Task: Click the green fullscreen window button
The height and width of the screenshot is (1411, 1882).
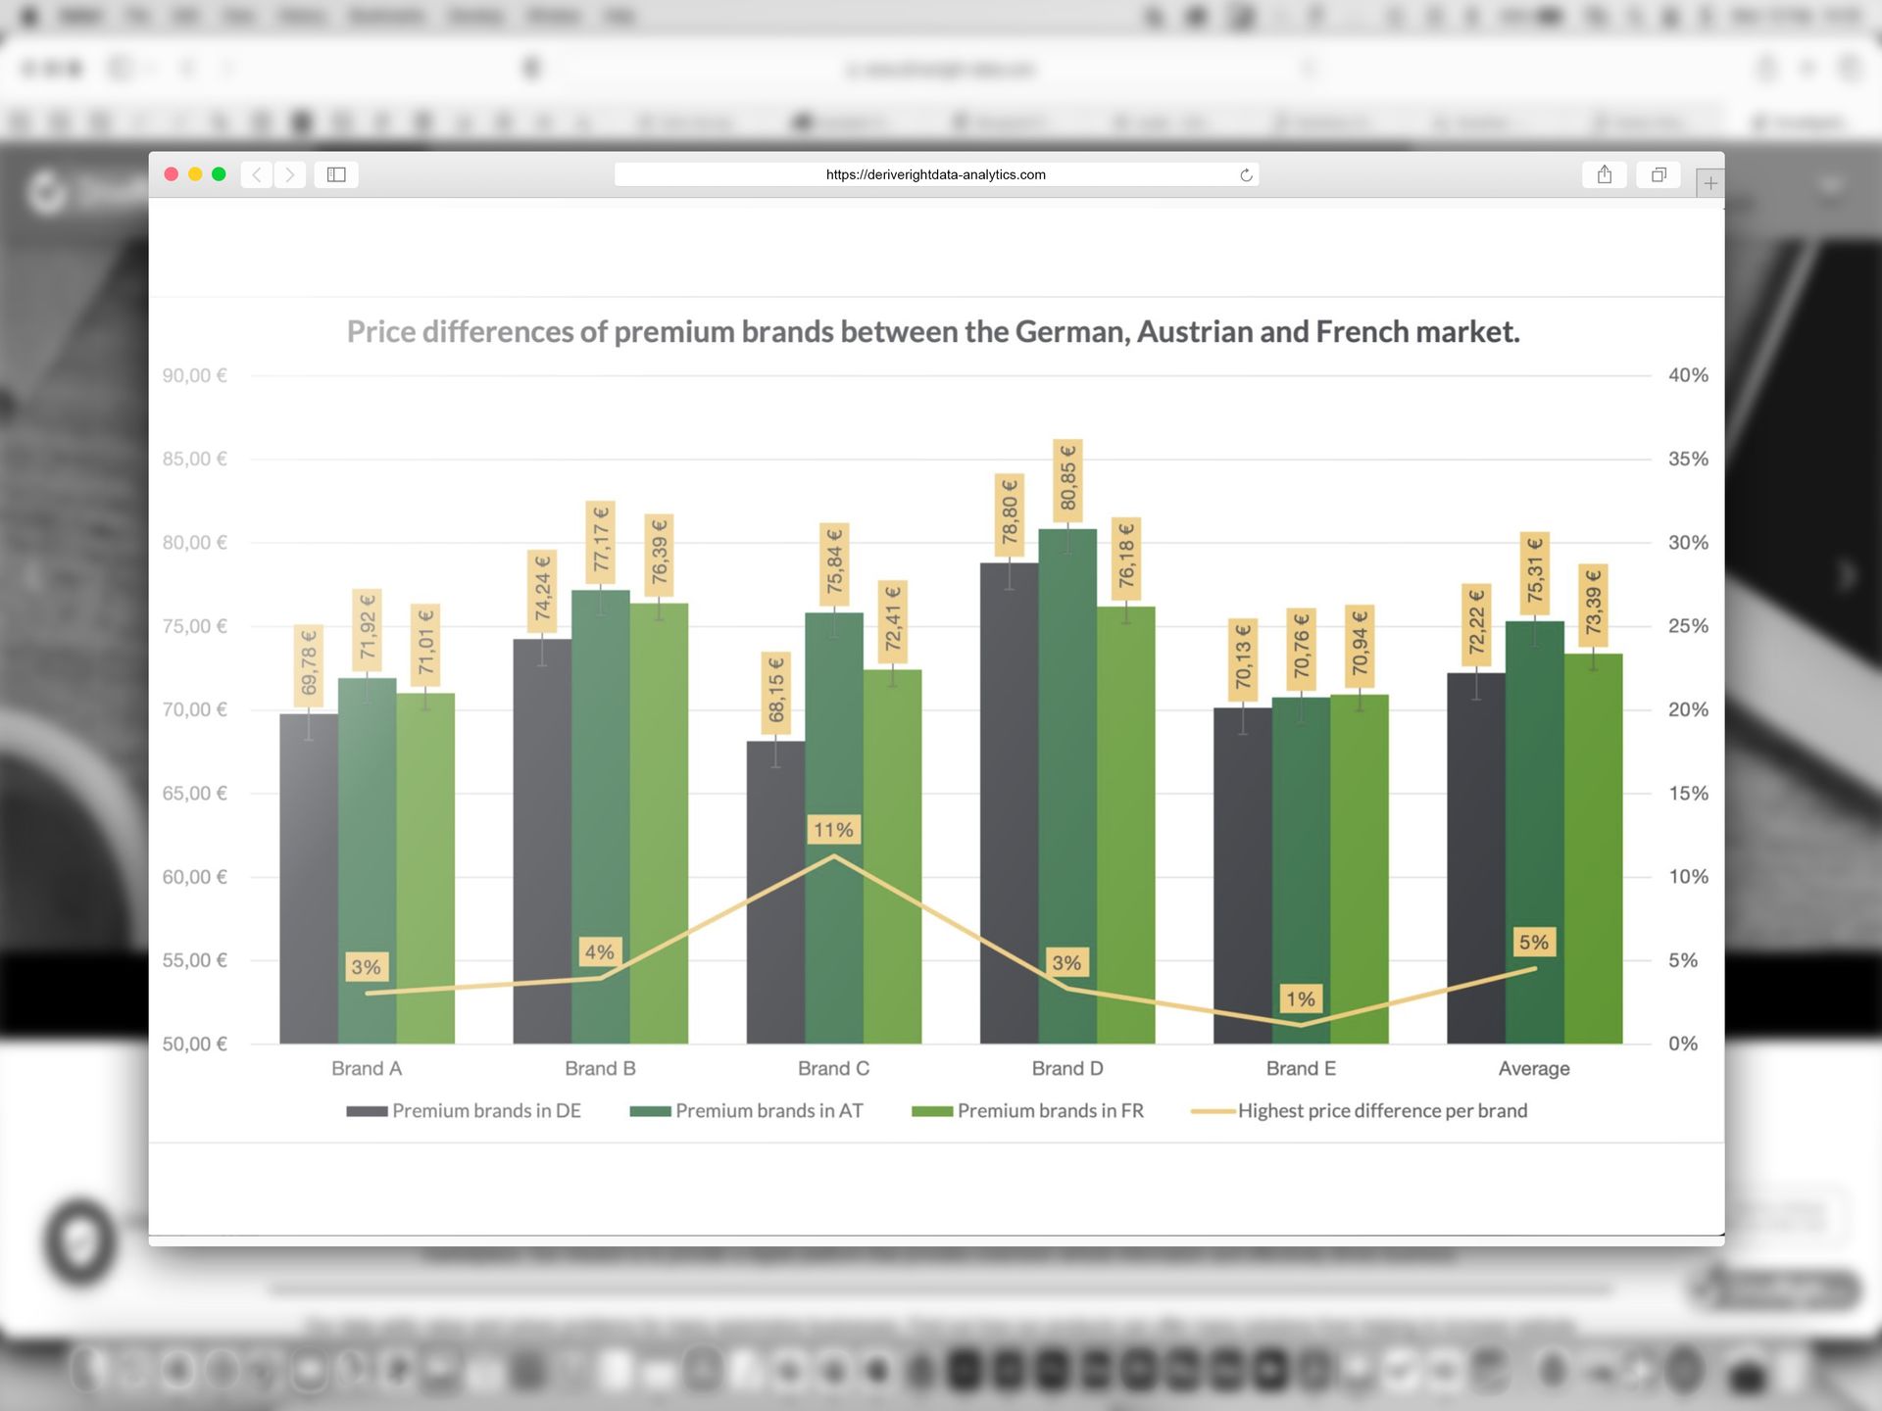Action: (x=219, y=174)
